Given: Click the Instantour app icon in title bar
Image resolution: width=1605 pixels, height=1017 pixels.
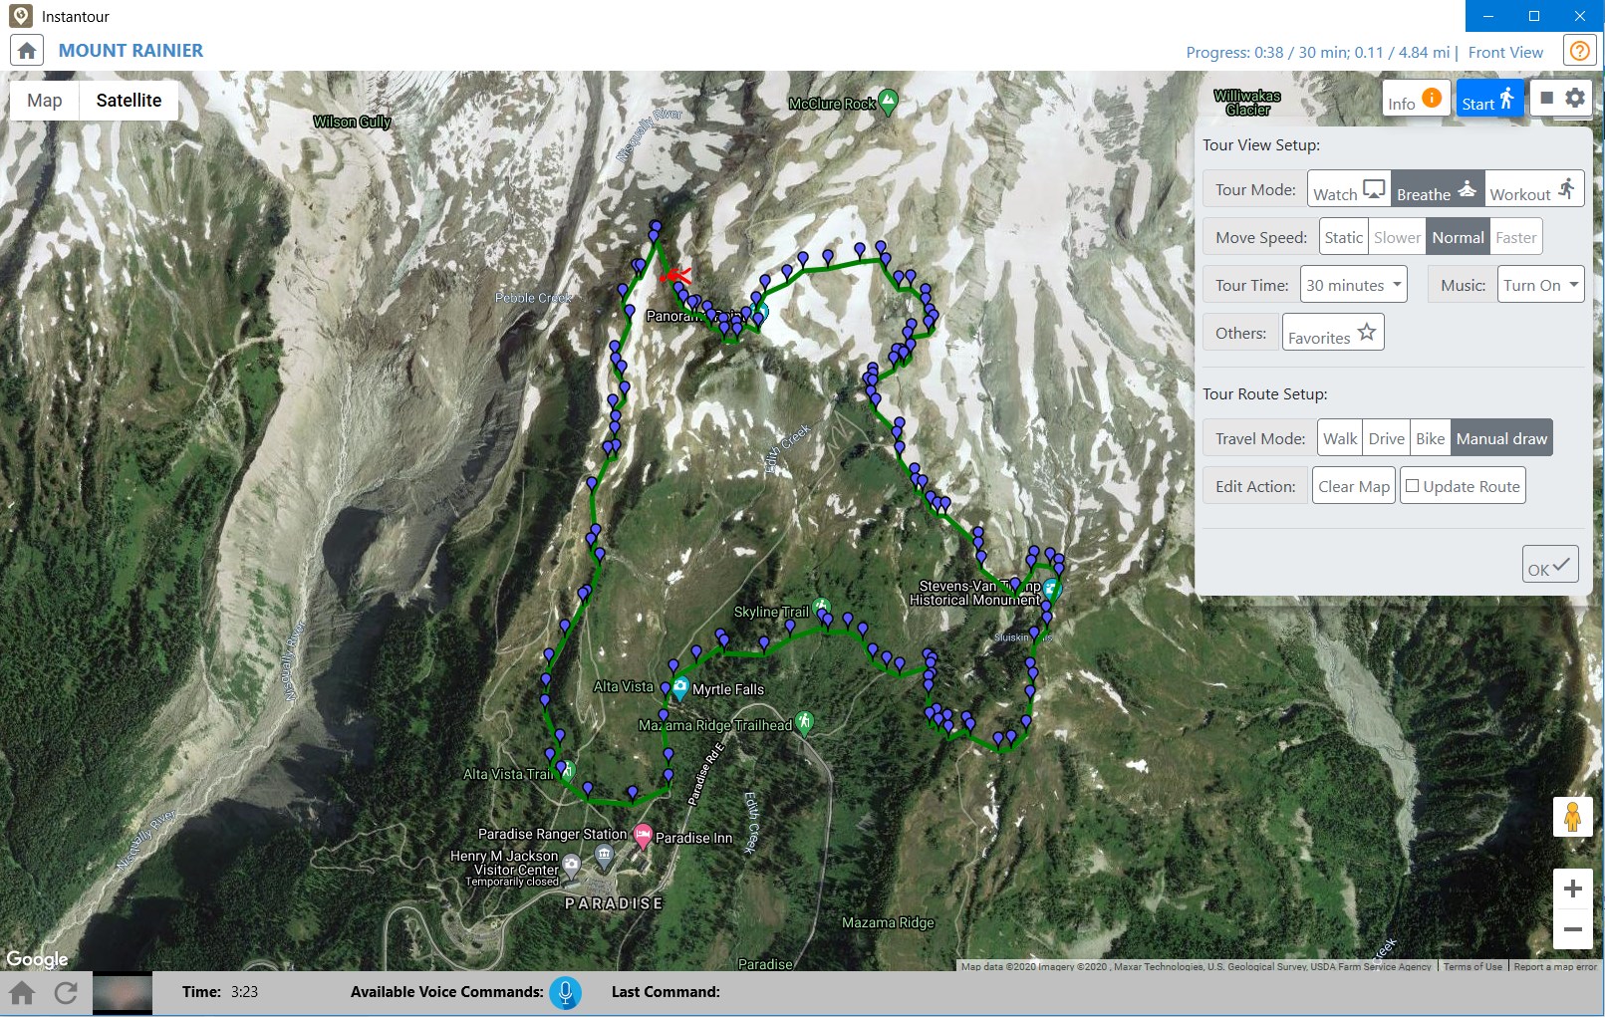Looking at the screenshot, I should [21, 16].
